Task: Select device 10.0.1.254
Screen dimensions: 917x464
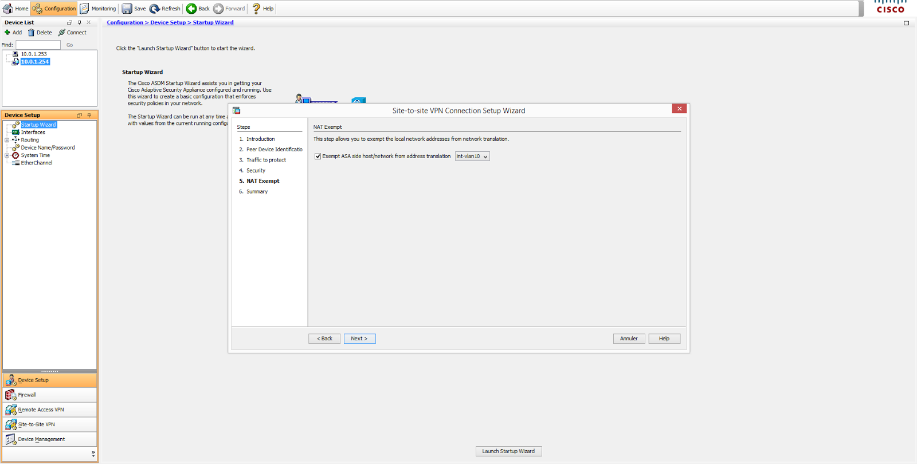Action: [35, 61]
